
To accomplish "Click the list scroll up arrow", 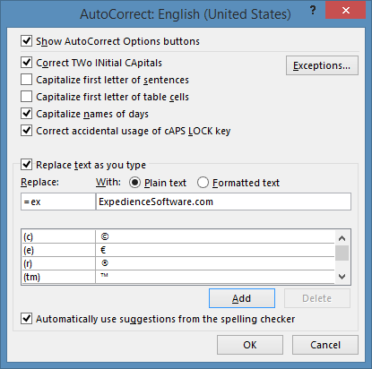I will click(x=342, y=238).
